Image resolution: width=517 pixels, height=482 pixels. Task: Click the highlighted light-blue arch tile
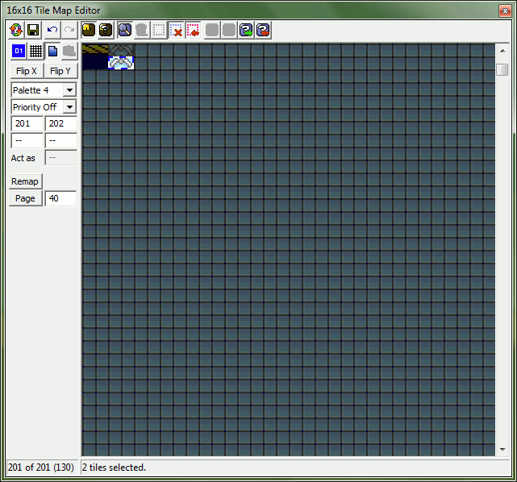(x=121, y=63)
